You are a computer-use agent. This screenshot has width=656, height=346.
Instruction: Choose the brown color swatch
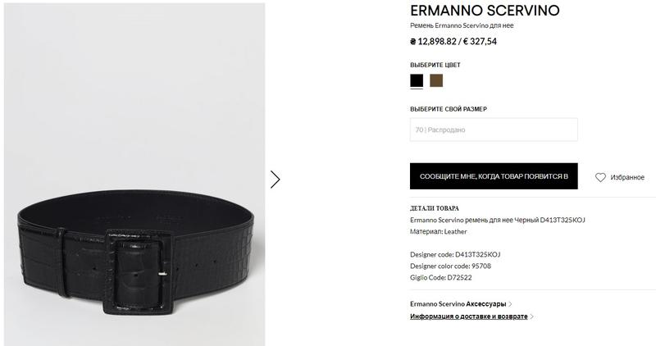[x=436, y=80]
